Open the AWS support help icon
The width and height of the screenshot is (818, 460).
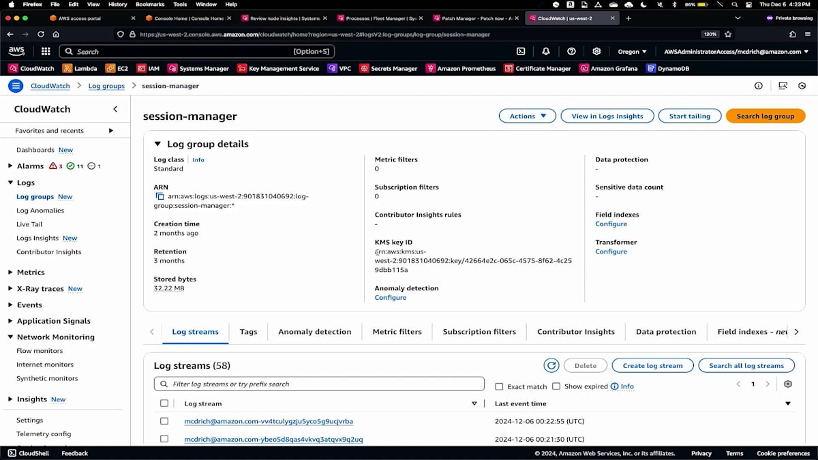tap(571, 51)
